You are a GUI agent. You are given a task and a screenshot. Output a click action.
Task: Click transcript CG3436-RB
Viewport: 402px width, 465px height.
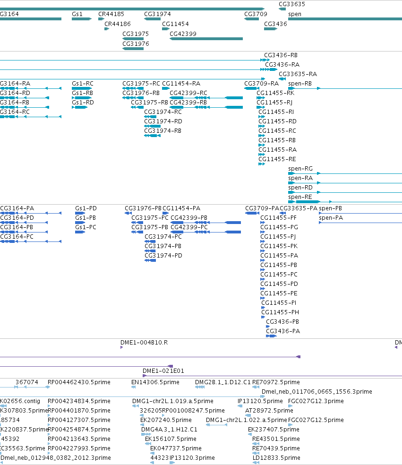[x=281, y=55]
